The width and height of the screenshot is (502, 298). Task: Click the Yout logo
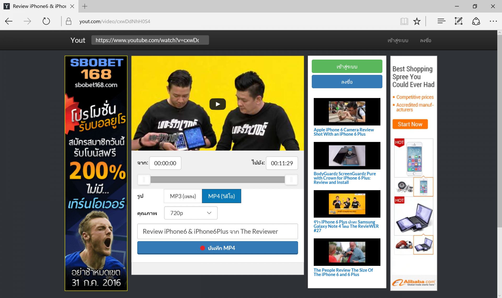(x=78, y=40)
